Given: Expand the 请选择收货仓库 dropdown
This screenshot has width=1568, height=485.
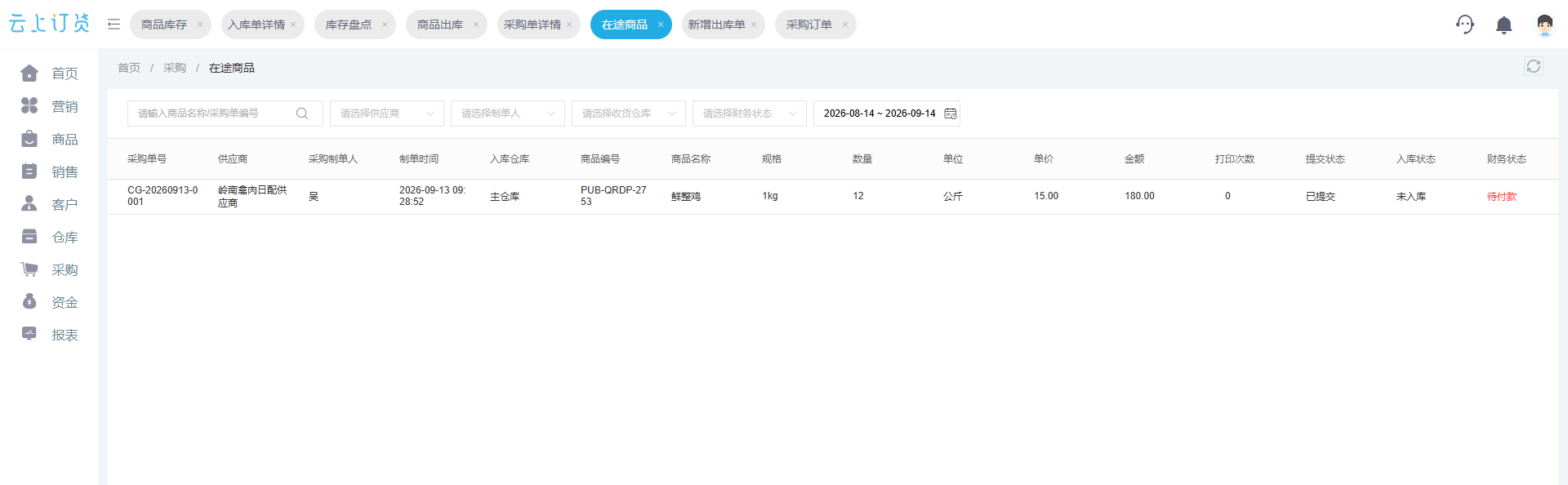Looking at the screenshot, I should (629, 113).
